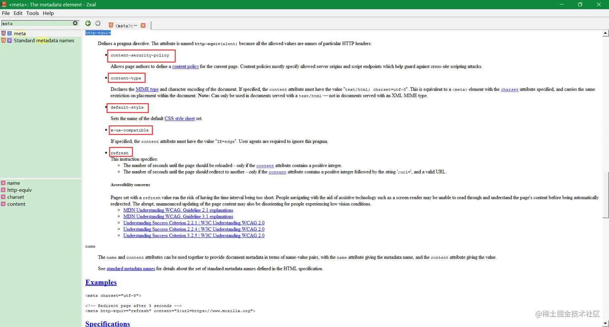Click the attribute icon next to name
The height and width of the screenshot is (327, 609).
[x=4, y=183]
